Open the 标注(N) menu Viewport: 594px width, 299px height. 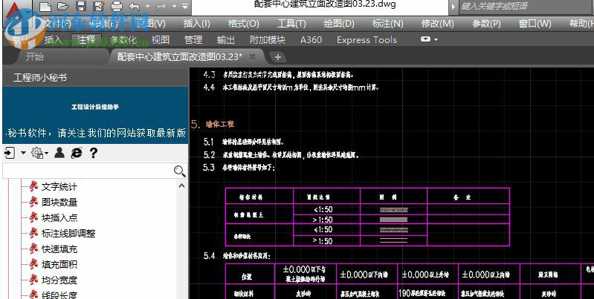(387, 24)
